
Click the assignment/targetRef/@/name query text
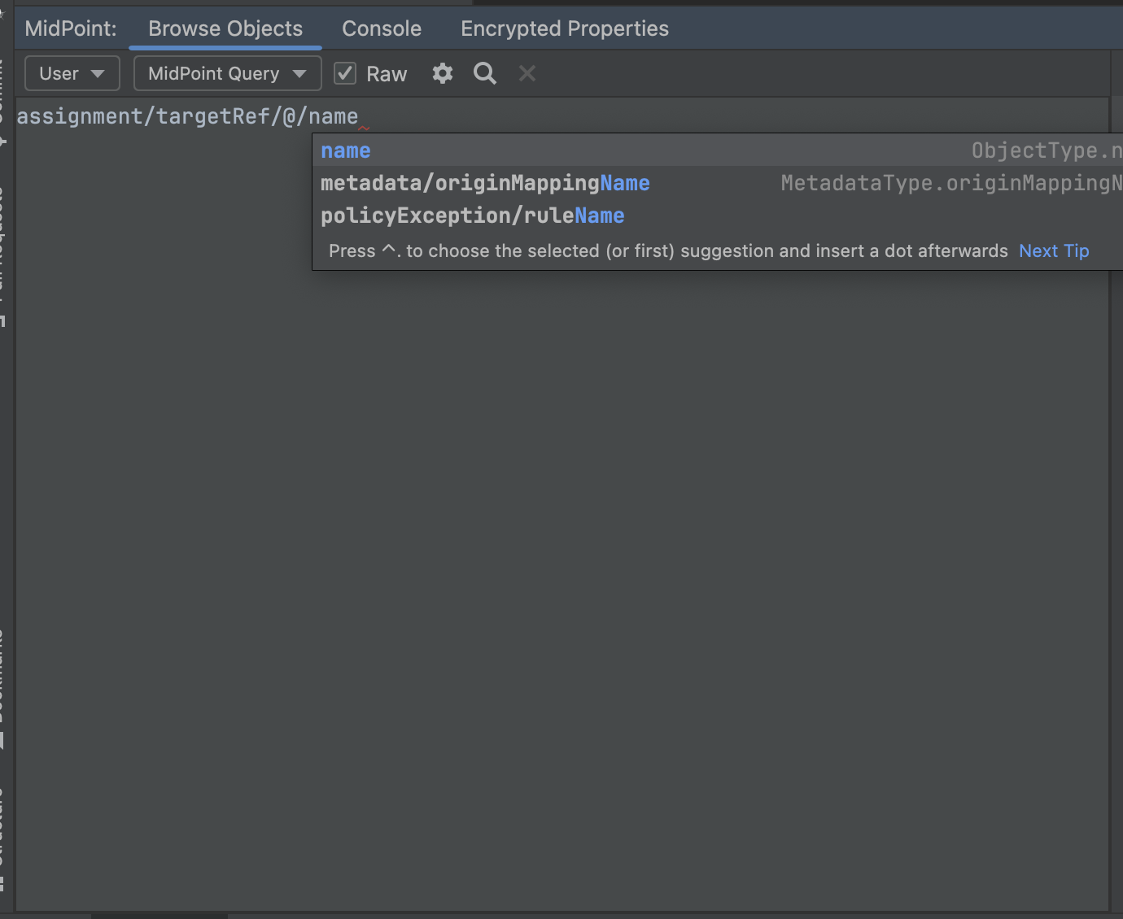pyautogui.click(x=187, y=115)
